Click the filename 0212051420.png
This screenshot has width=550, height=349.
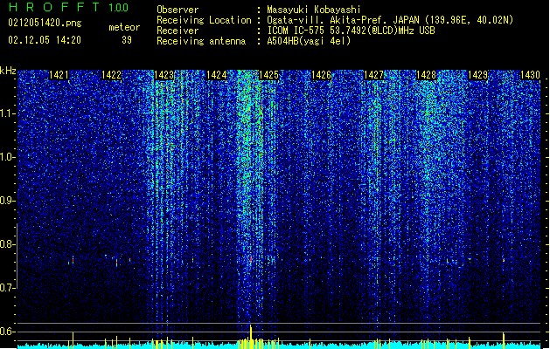[x=45, y=23]
